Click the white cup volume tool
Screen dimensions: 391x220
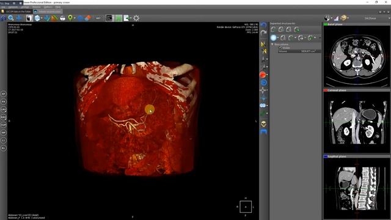coord(62,18)
